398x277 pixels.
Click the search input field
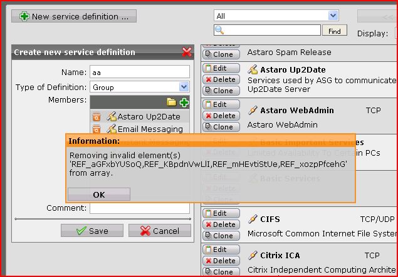267,30
